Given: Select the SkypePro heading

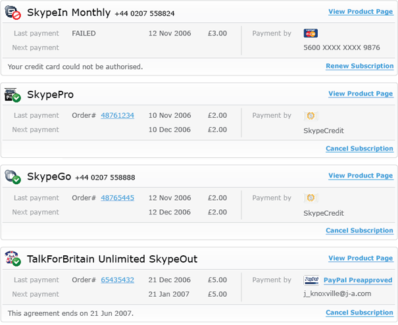Looking at the screenshot, I should point(50,95).
